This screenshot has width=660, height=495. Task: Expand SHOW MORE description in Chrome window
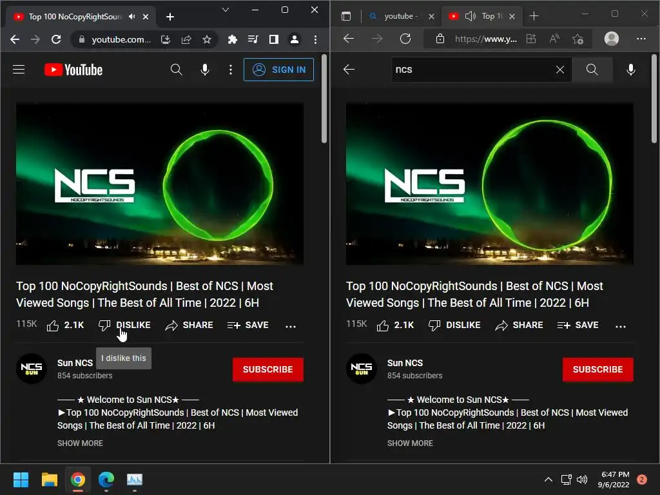click(x=80, y=443)
